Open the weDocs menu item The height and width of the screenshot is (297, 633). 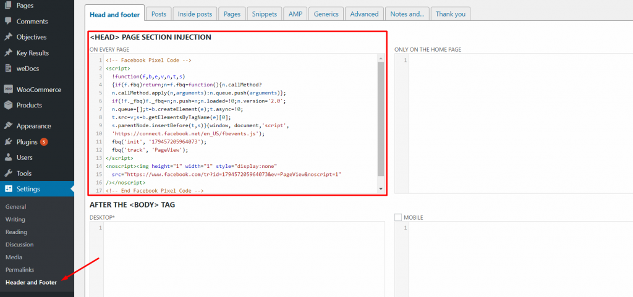[28, 69]
